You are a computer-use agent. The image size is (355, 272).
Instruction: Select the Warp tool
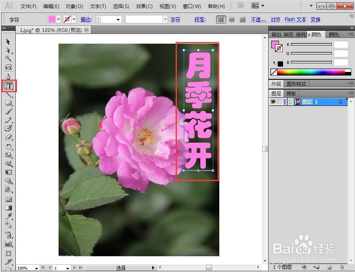pyautogui.click(x=8, y=164)
